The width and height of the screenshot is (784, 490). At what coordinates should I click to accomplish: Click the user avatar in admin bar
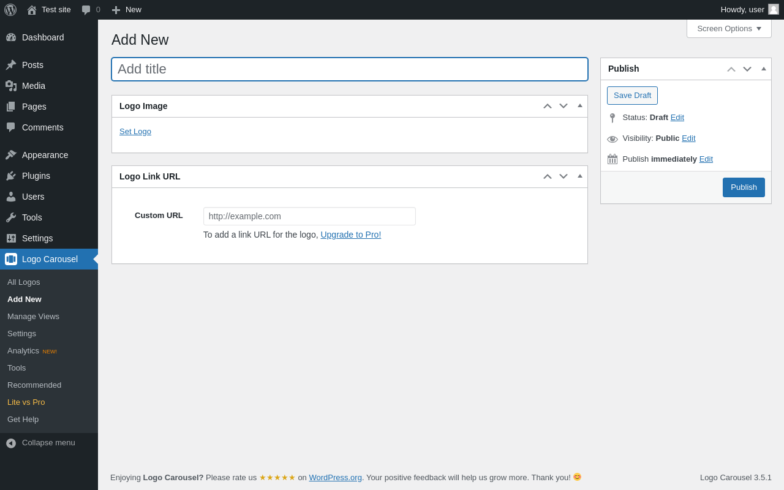[x=774, y=9]
